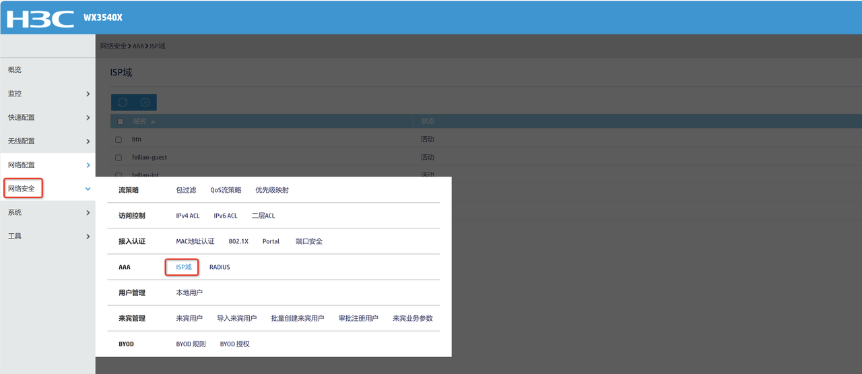Click the add (plus) icon above the table
Image resolution: width=862 pixels, height=374 pixels.
[x=145, y=102]
